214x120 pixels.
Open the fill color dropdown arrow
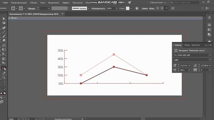coord(16,8)
